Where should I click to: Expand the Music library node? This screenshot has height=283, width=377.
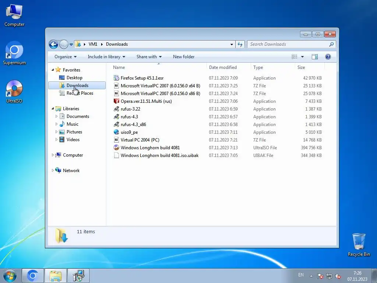[56, 124]
